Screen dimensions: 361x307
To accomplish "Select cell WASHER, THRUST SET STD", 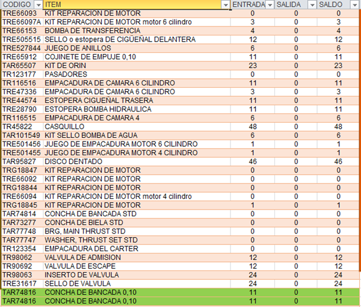I will tap(137, 240).
